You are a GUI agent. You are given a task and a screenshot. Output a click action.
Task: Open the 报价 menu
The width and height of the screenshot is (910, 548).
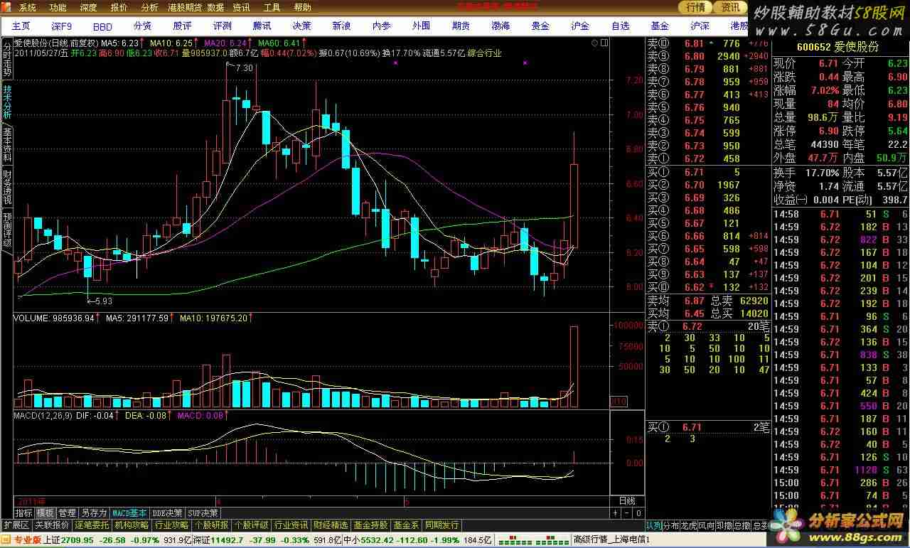(119, 8)
